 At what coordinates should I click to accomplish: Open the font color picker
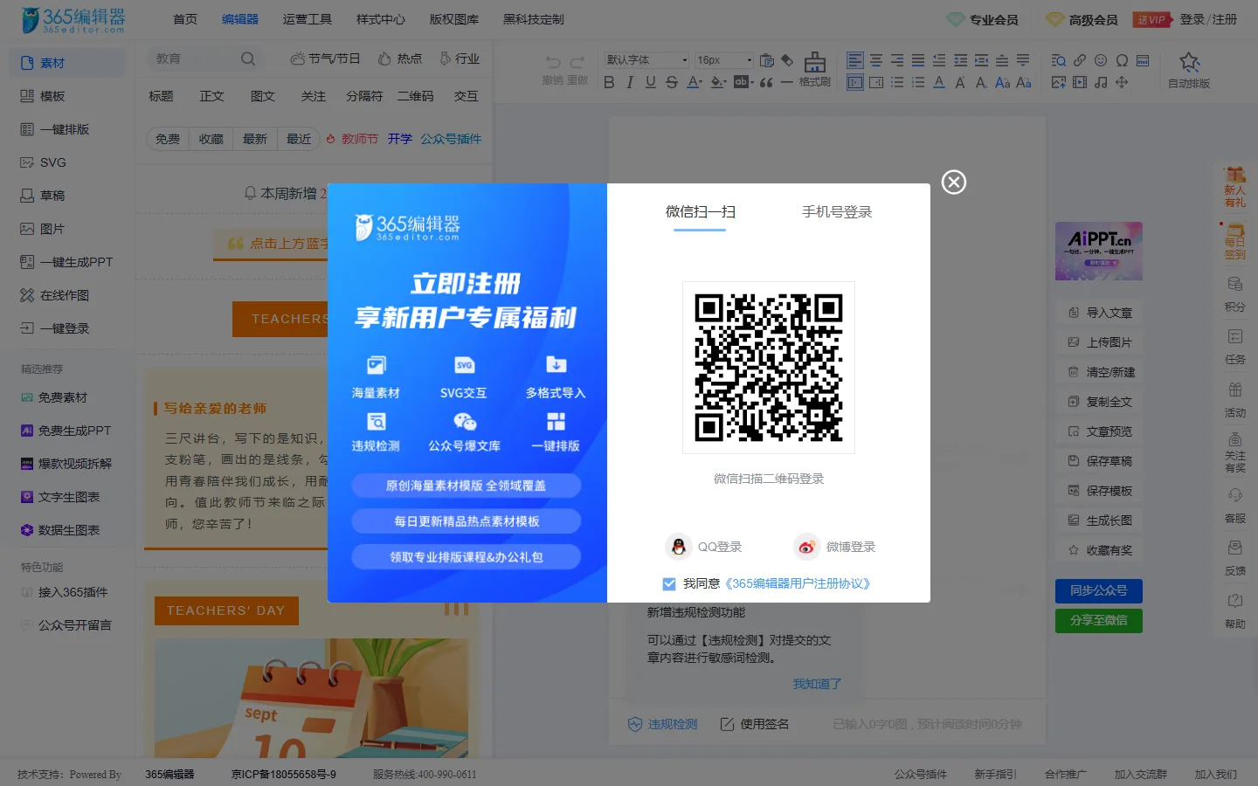(x=695, y=82)
